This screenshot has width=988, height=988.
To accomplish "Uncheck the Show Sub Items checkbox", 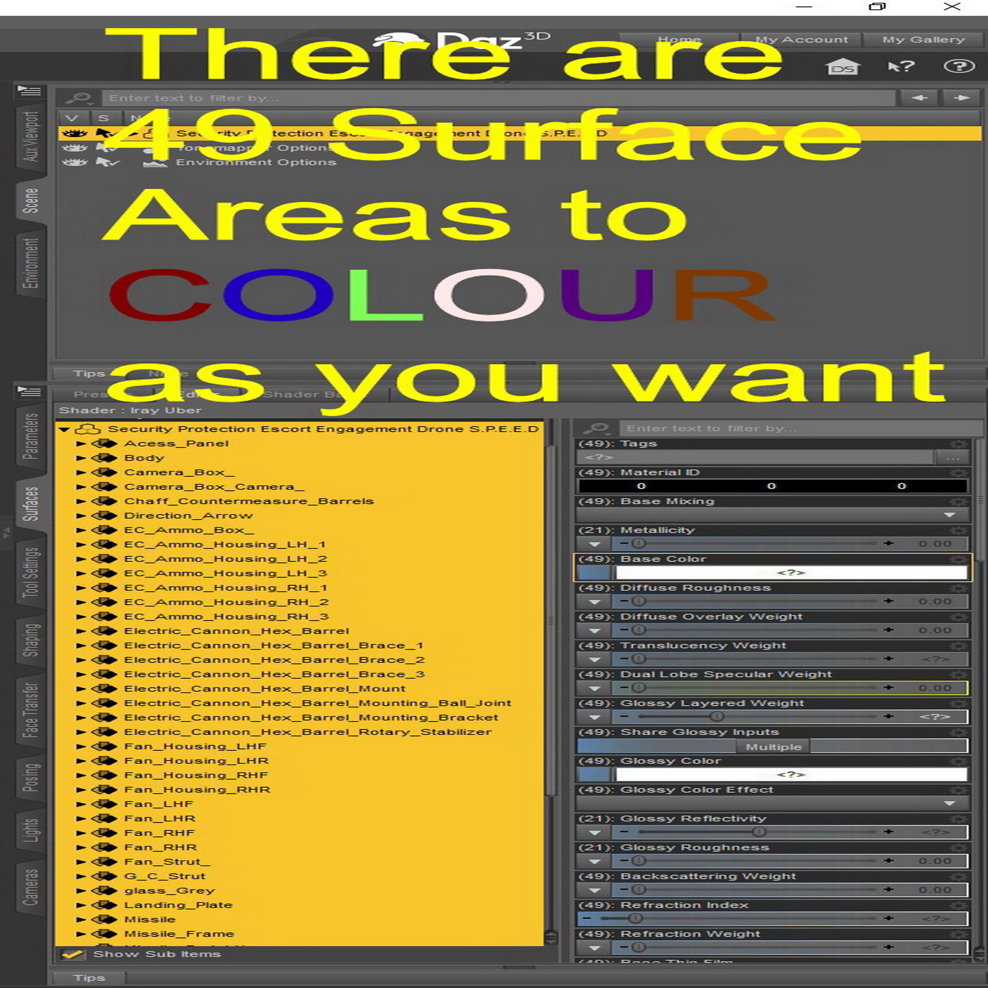I will [73, 954].
